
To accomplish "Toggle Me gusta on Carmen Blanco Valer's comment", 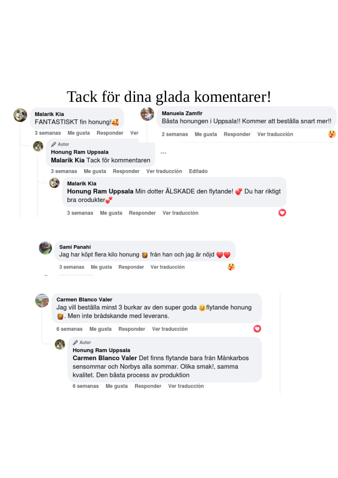I will (x=100, y=329).
